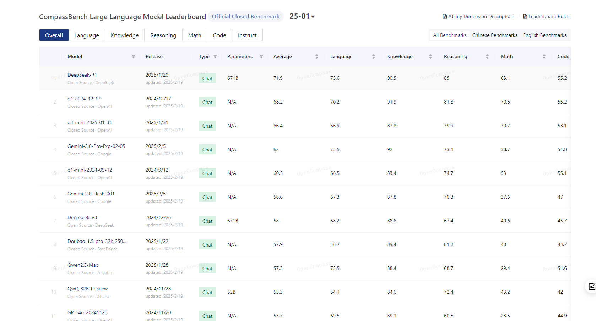This screenshot has width=596, height=321.
Task: Open the Code tab
Action: [x=219, y=35]
